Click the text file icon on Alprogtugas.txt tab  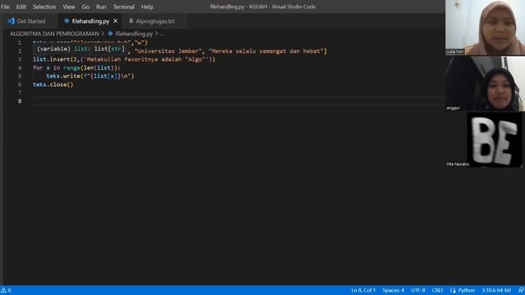tap(131, 20)
